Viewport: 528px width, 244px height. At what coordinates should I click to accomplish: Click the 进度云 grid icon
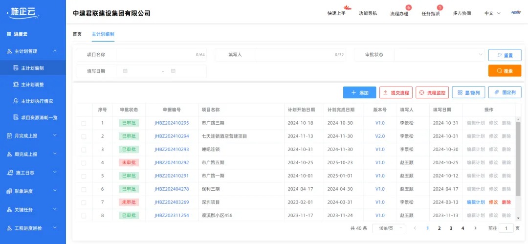(9, 34)
